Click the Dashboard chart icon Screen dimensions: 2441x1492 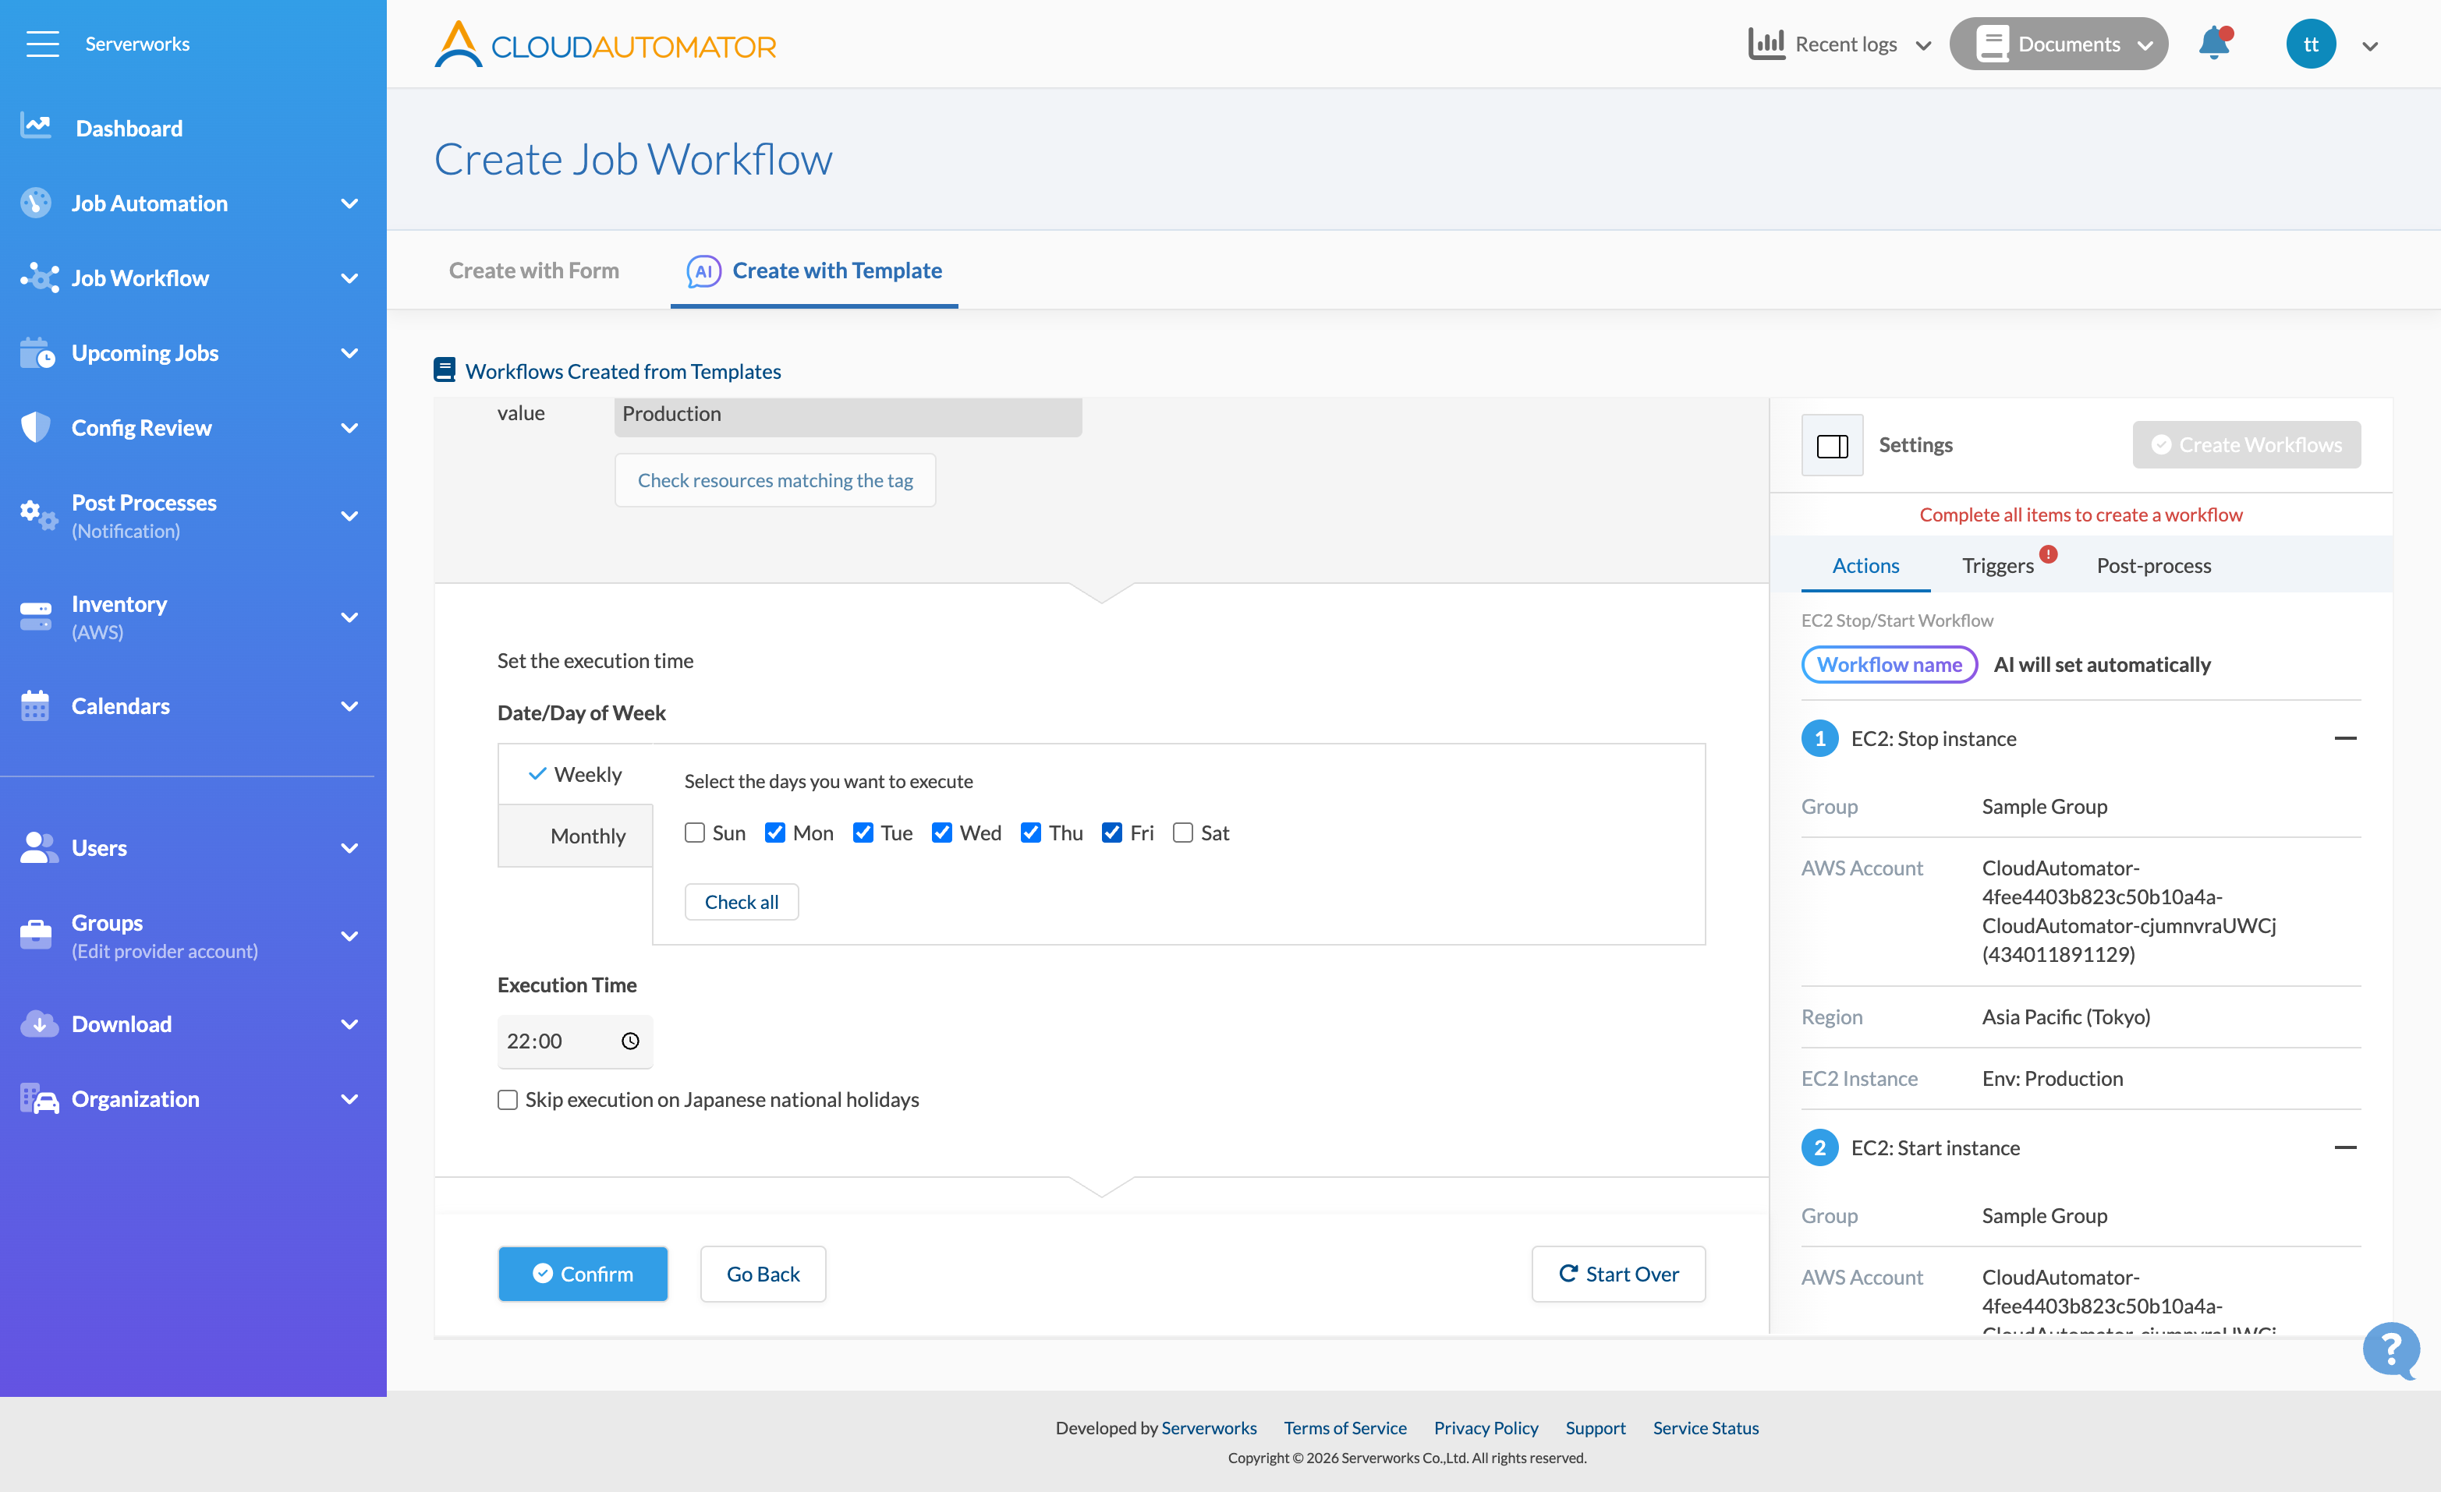point(36,127)
